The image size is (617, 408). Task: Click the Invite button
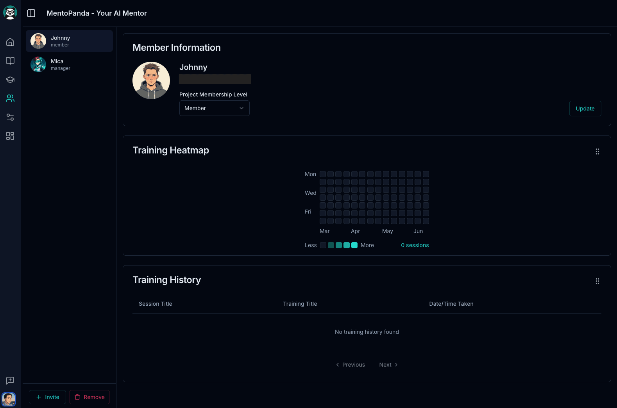47,397
